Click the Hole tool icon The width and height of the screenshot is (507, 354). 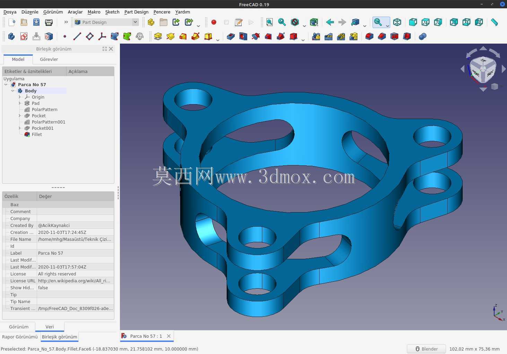(243, 36)
